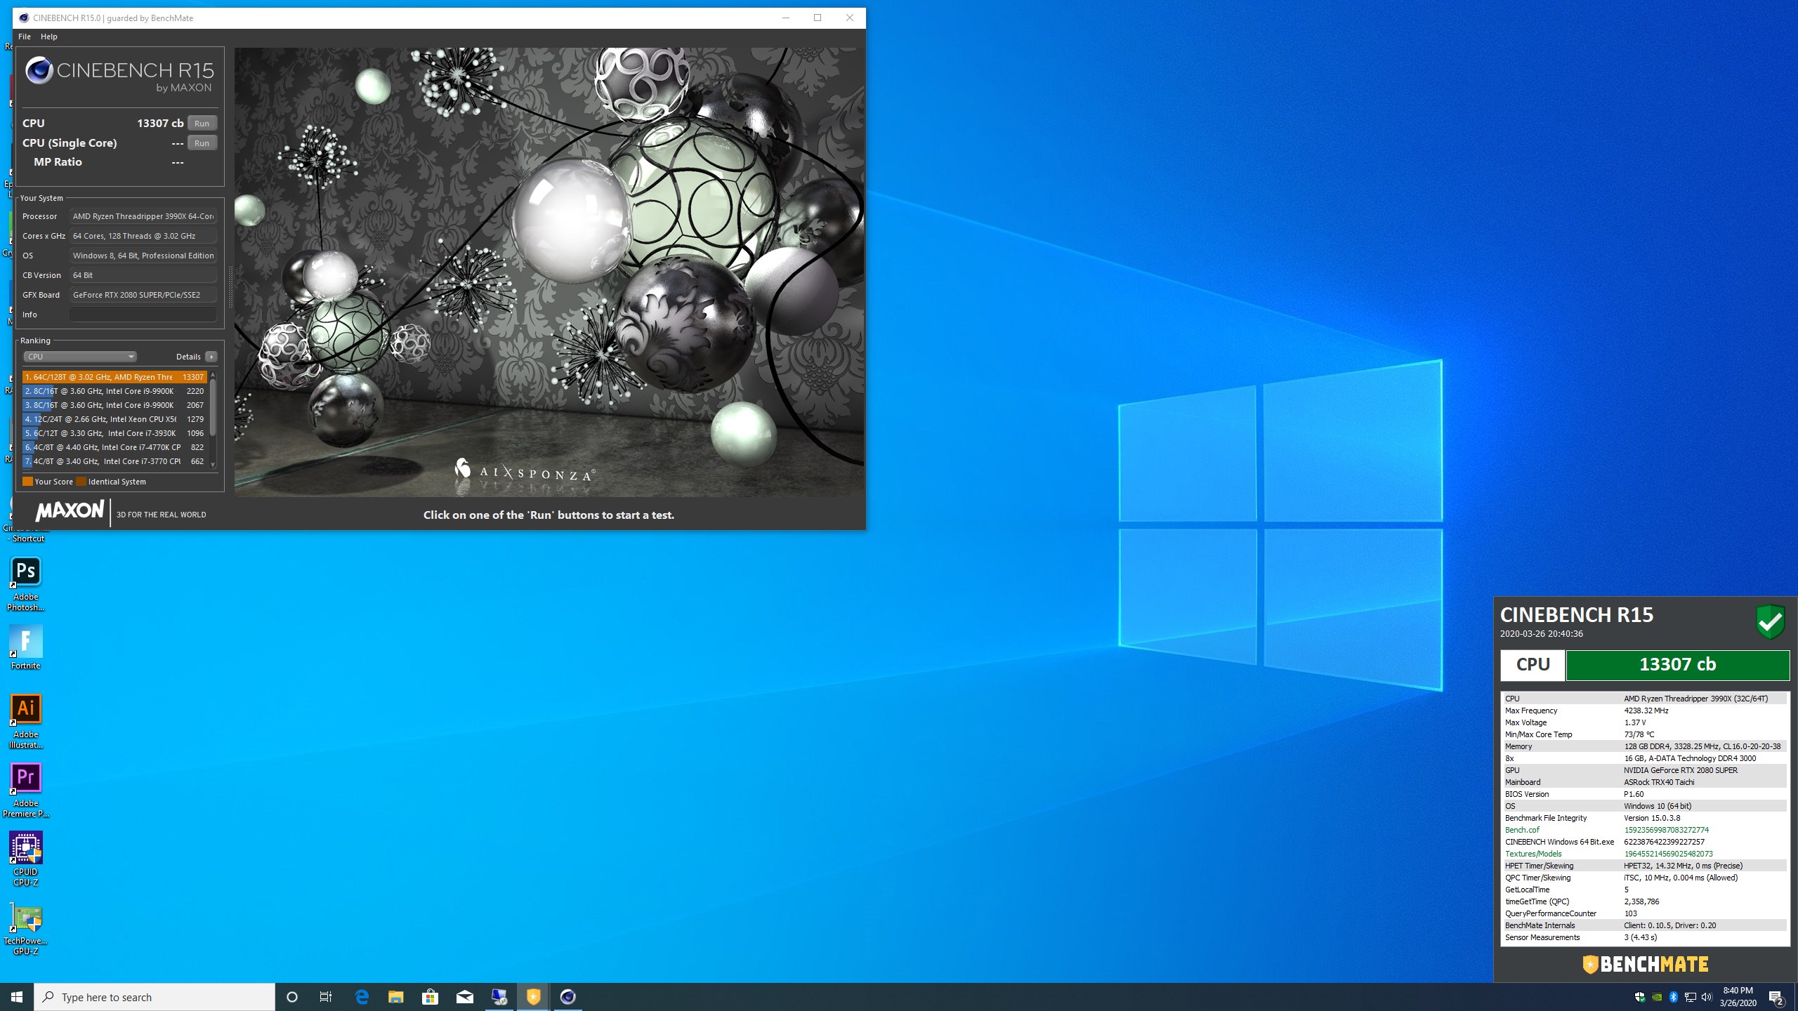
Task: Click the taskbar search box
Action: (x=155, y=997)
